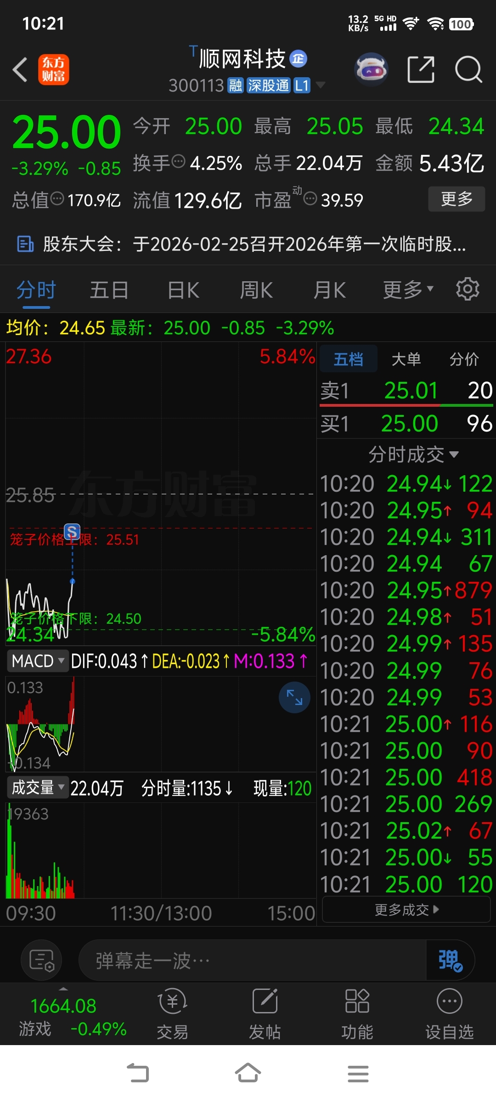496x1103 pixels.
Task: Tap the blue 企 company badge
Action: [299, 59]
